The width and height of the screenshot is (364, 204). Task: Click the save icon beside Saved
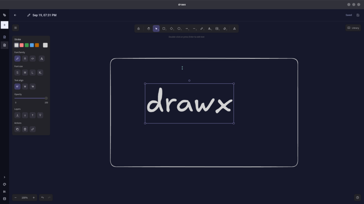pyautogui.click(x=358, y=15)
